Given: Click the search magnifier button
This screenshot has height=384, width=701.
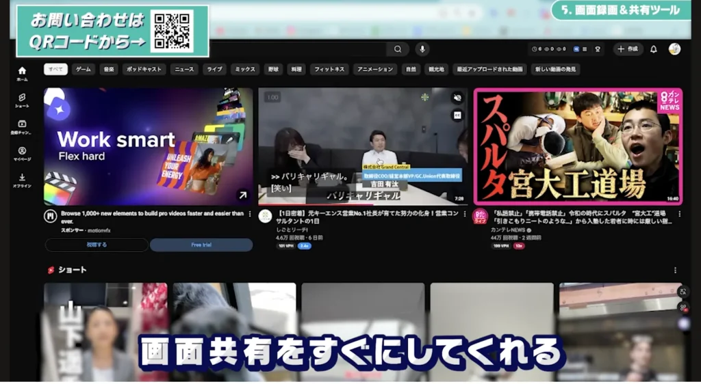Looking at the screenshot, I should coord(398,49).
